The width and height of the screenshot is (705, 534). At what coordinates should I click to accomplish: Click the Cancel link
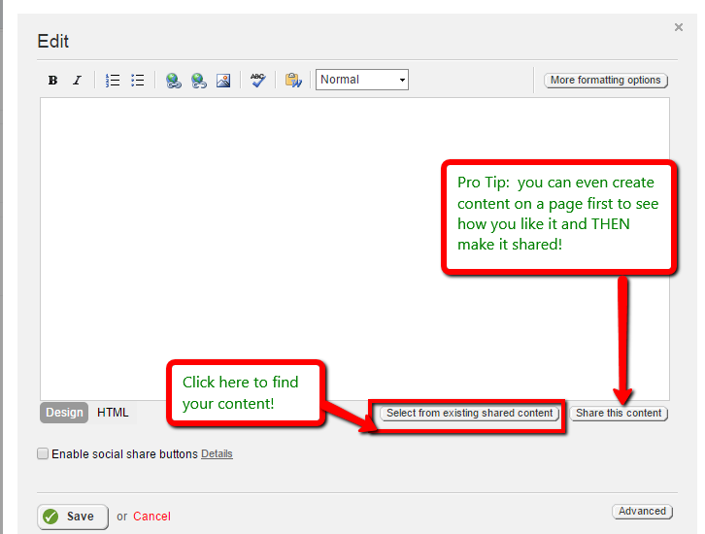pyautogui.click(x=151, y=517)
